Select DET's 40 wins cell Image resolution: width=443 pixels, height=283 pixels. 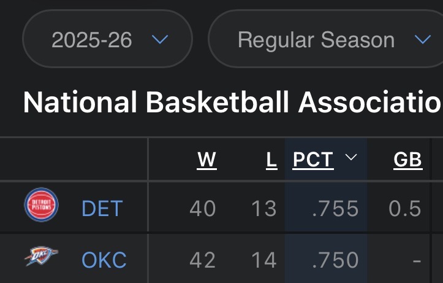pos(203,209)
